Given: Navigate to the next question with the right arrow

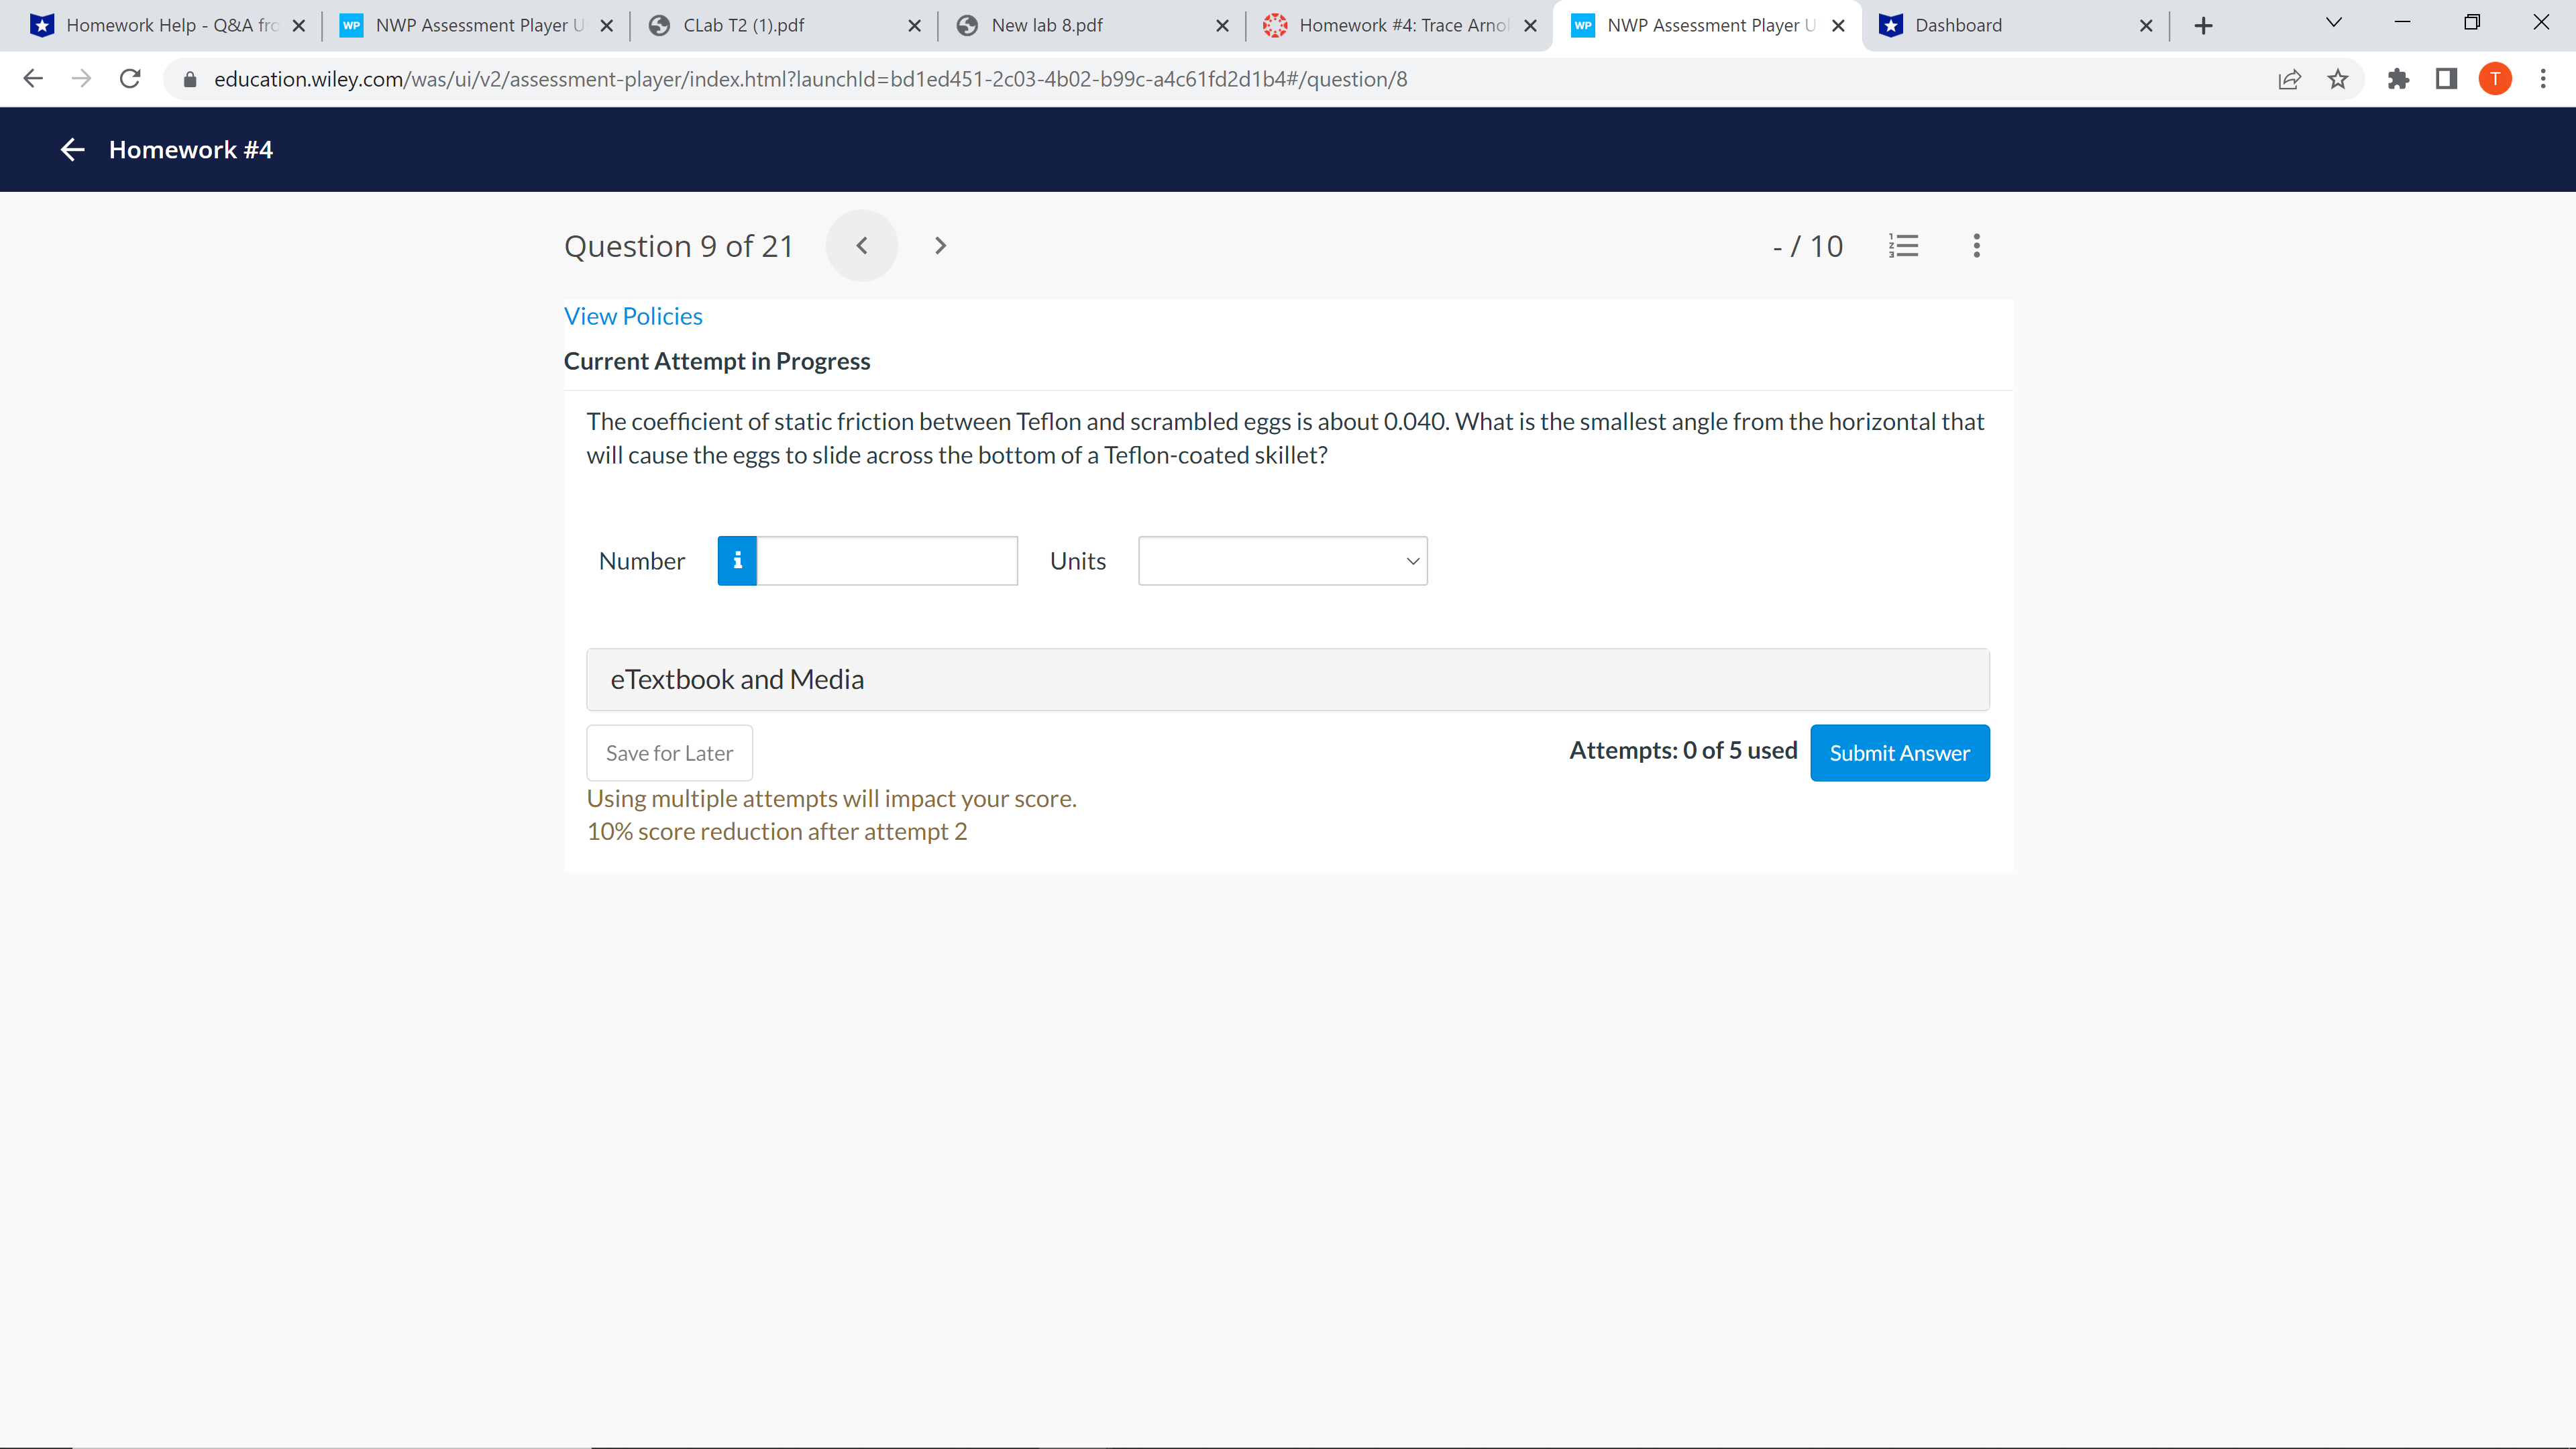Looking at the screenshot, I should 940,245.
